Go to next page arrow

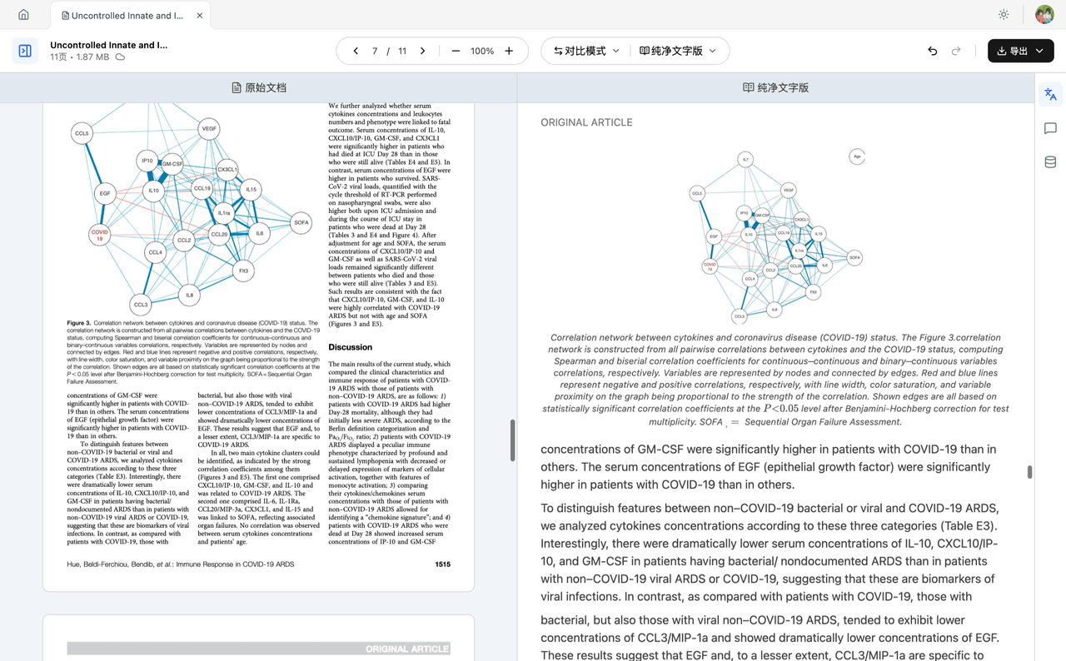(x=423, y=51)
